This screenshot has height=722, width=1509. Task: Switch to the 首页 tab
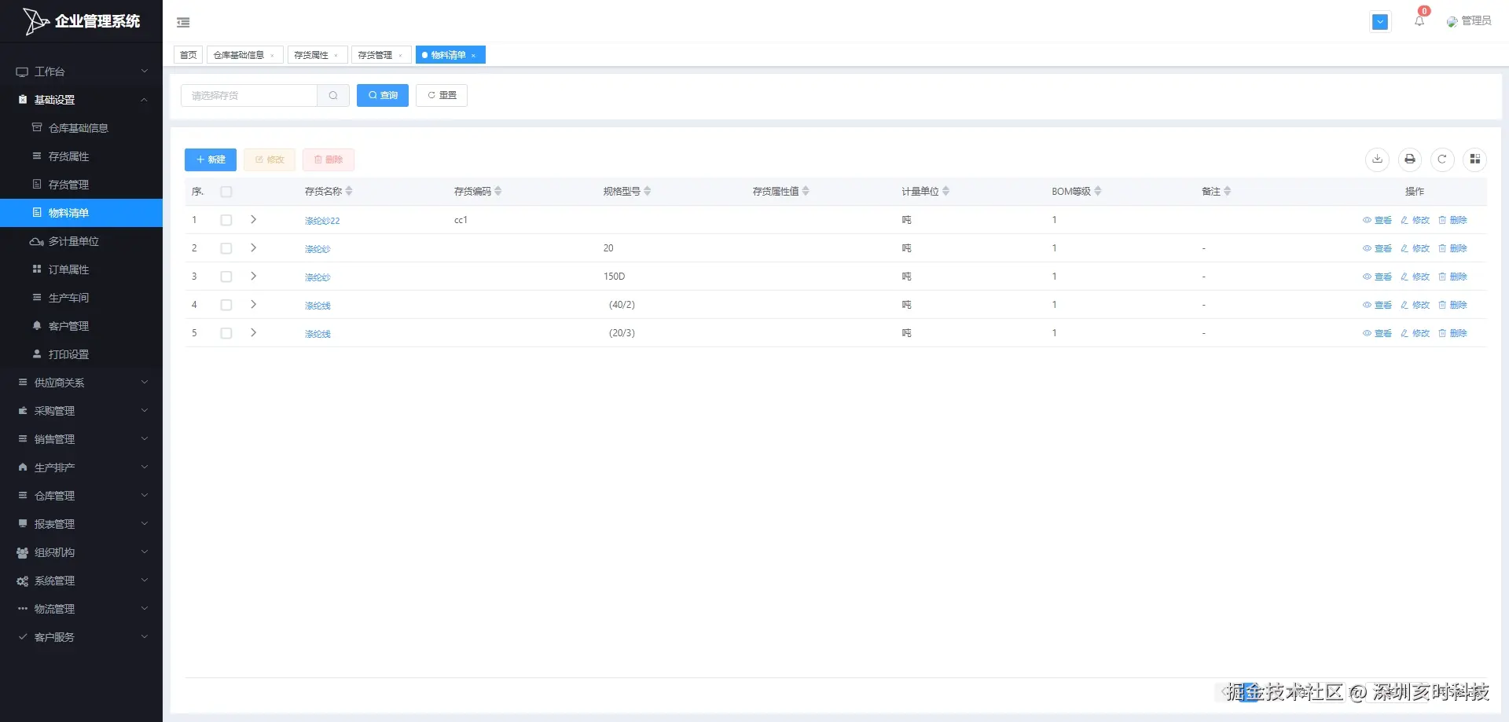189,55
